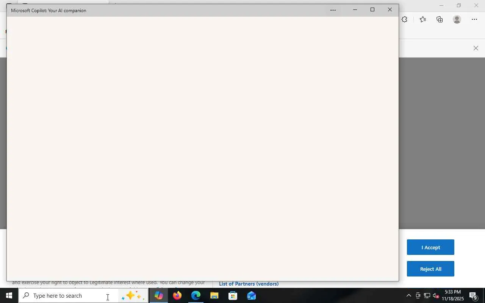Open Collections in the Edge toolbar
The width and height of the screenshot is (485, 303).
click(x=440, y=19)
